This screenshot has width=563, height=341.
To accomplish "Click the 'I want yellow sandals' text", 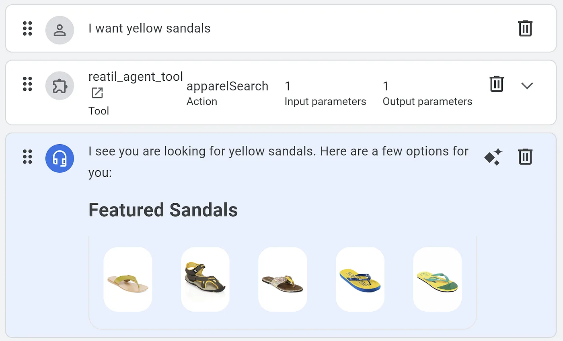I will tap(149, 29).
